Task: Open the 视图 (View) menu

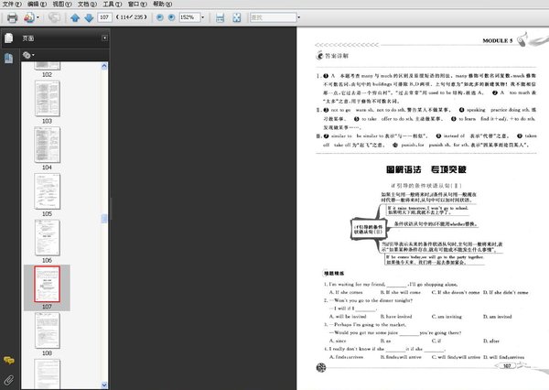Action: (62, 5)
